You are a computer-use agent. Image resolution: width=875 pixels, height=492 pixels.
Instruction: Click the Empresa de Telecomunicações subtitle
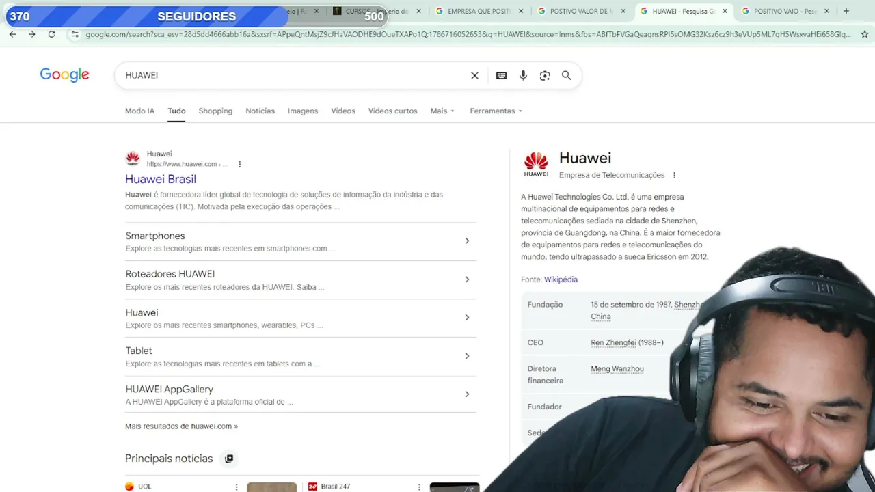click(x=612, y=175)
